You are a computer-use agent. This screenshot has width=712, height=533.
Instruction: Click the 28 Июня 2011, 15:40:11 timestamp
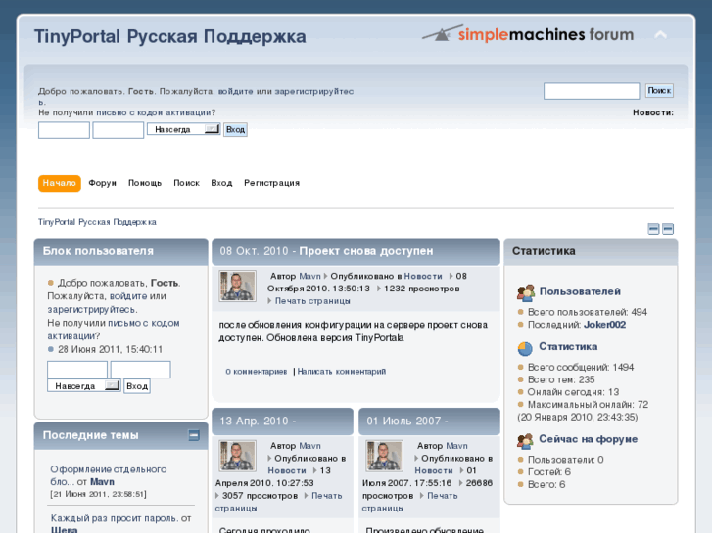(110, 350)
